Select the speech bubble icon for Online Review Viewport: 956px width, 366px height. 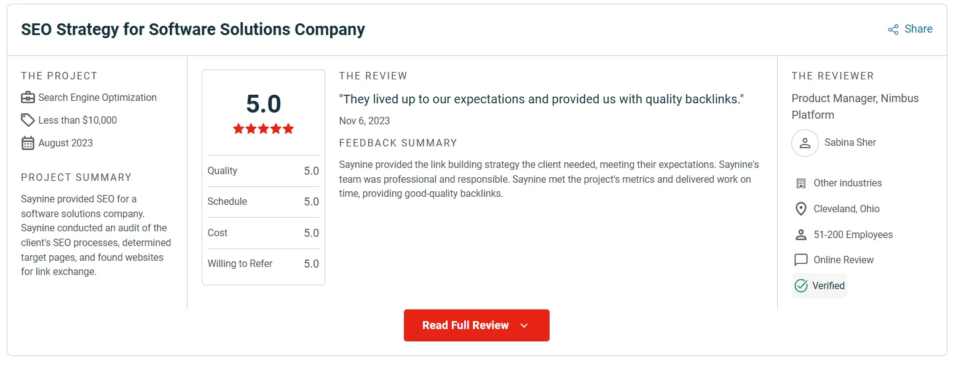[x=800, y=260]
